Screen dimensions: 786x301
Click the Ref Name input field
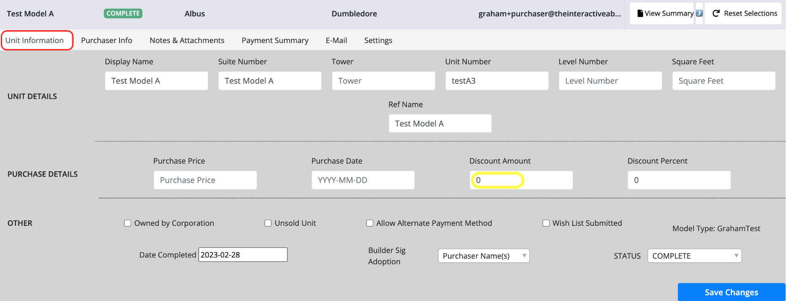[440, 123]
